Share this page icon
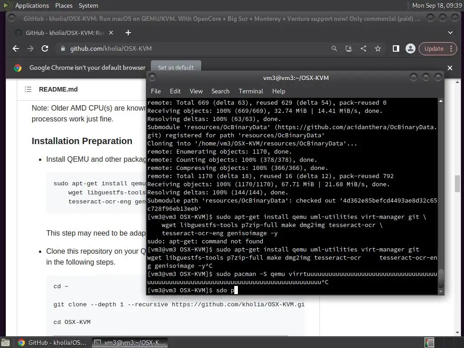Screen dimensions: 464x348 363,48
